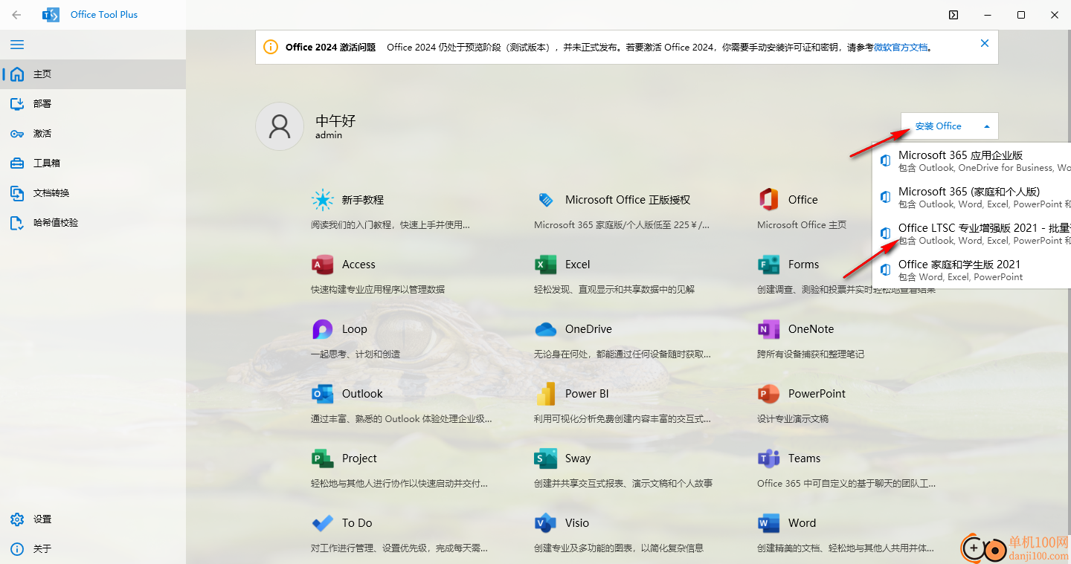Open the OneDrive cloud icon

coord(546,329)
